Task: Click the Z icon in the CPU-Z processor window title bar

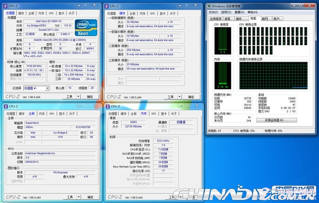Action: (6, 6)
